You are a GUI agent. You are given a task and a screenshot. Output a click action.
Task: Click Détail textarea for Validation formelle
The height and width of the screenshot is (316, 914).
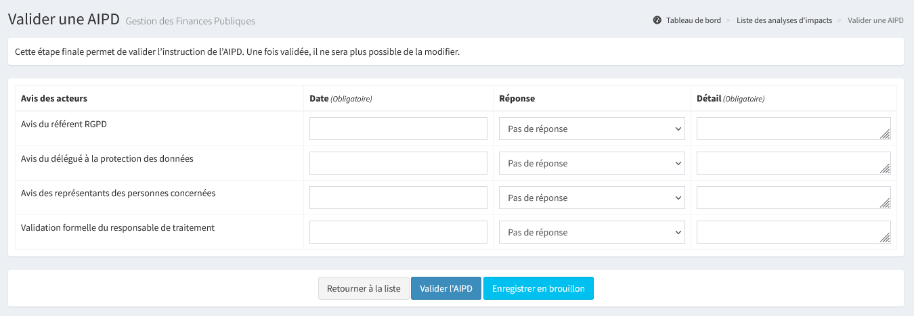(789, 232)
